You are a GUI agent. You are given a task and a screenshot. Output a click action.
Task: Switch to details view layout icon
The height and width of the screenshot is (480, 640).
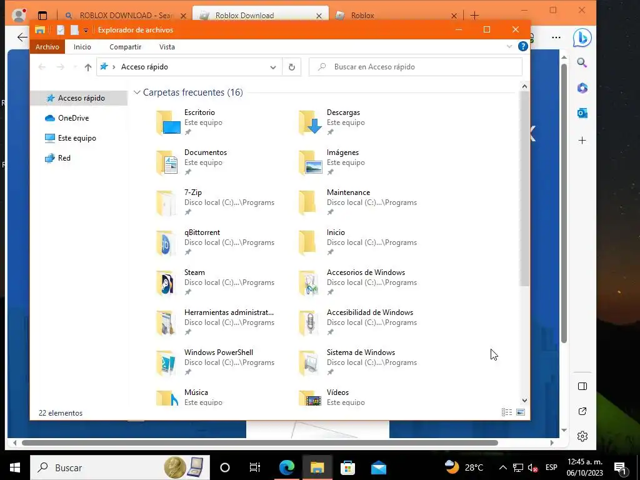pos(506,412)
